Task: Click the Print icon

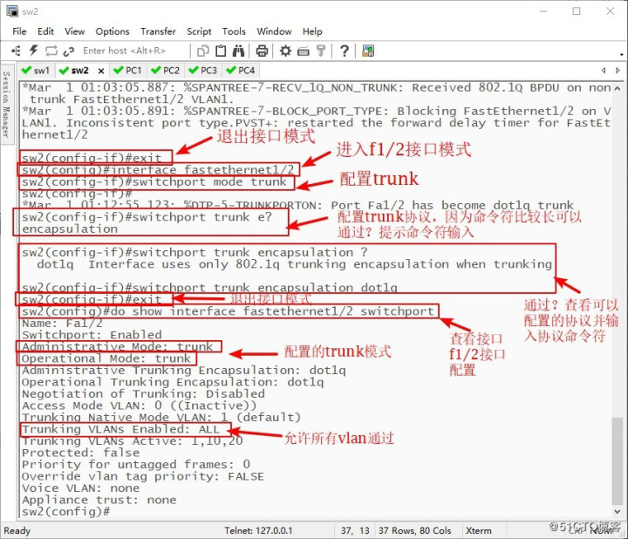Action: (262, 51)
